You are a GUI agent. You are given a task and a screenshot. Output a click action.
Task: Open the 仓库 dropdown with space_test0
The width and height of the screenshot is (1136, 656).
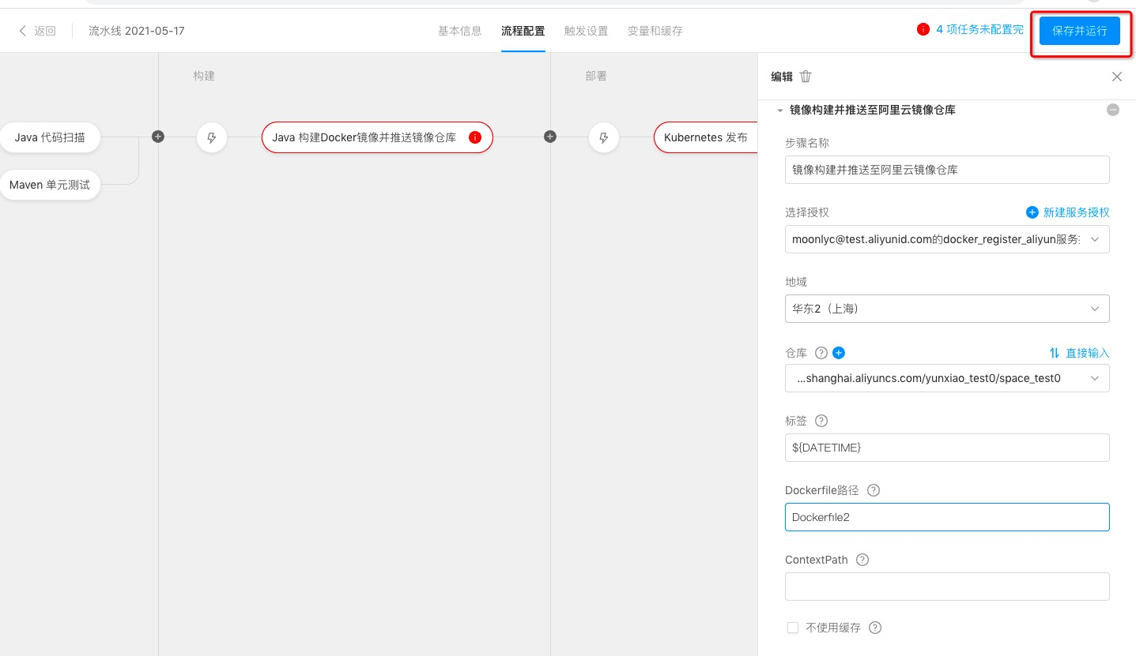click(947, 378)
